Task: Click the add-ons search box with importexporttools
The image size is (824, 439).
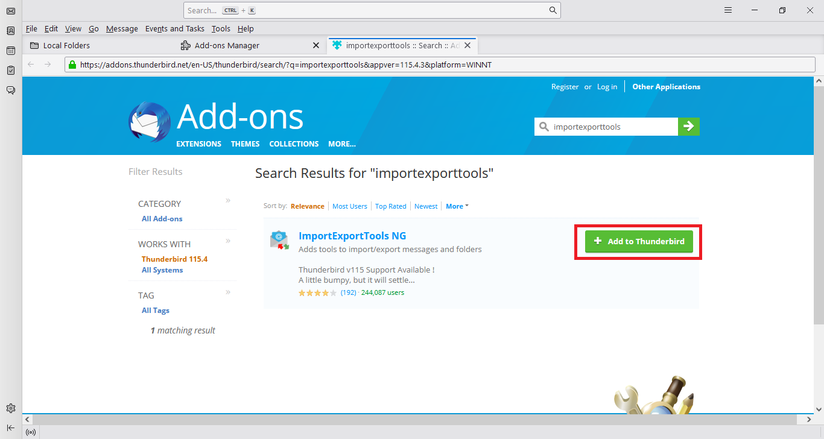Action: pos(606,127)
